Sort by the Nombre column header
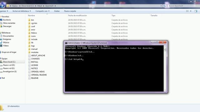Image resolution: width=200 pixels, height=112 pixels. (31, 16)
